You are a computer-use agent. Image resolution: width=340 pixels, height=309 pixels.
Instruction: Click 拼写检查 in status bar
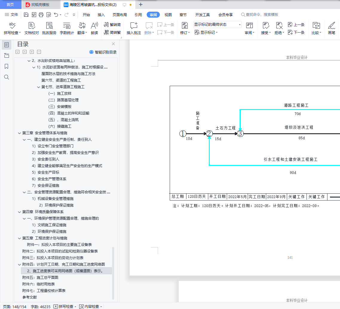(65, 307)
